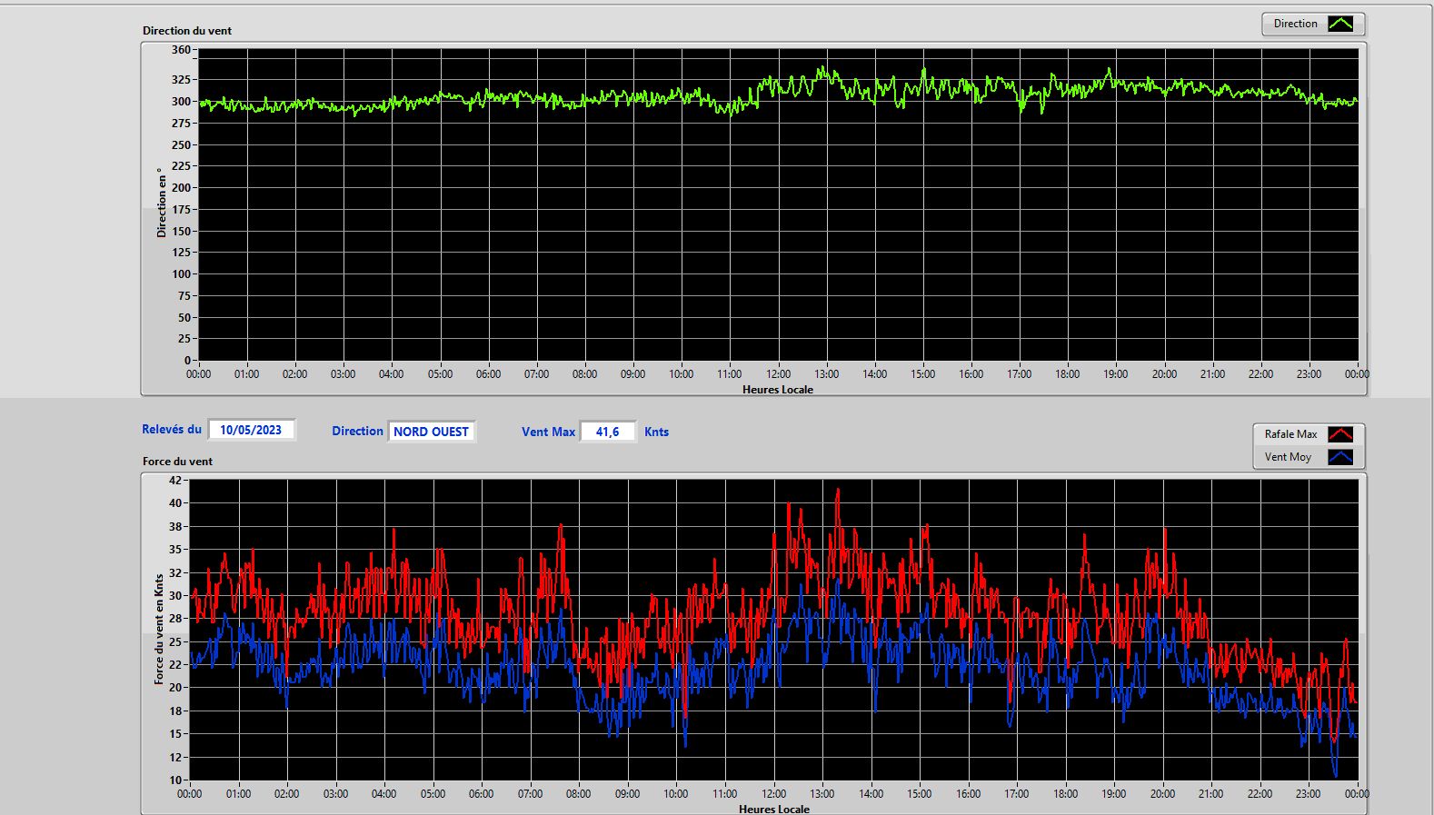1434x815 pixels.
Task: Click the 'Force du vent en Knts' axis label
Action: [159, 628]
